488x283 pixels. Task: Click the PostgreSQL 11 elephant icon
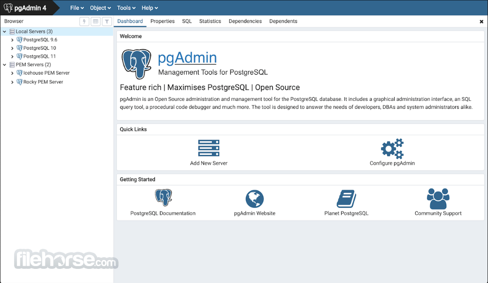coord(20,56)
